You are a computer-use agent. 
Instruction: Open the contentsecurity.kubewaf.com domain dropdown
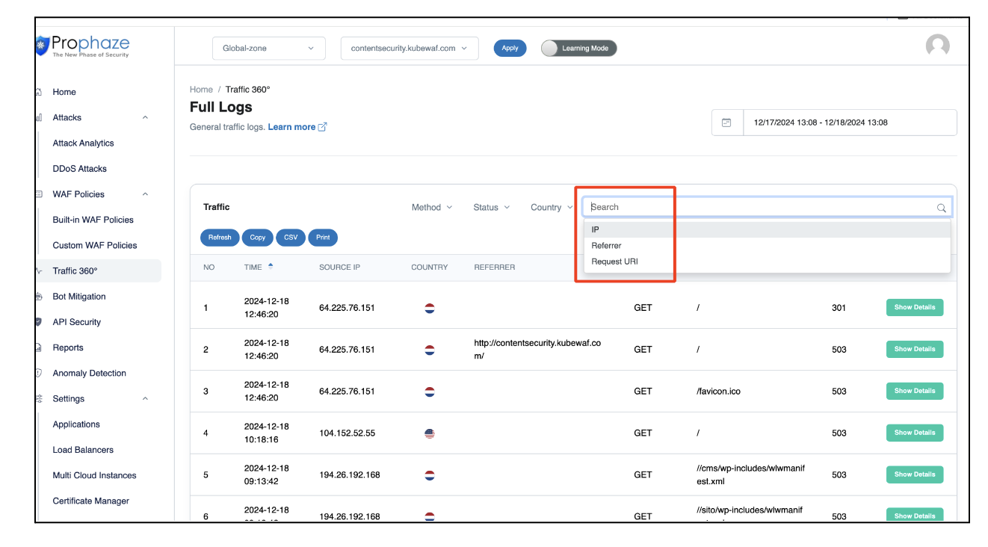pyautogui.click(x=409, y=49)
